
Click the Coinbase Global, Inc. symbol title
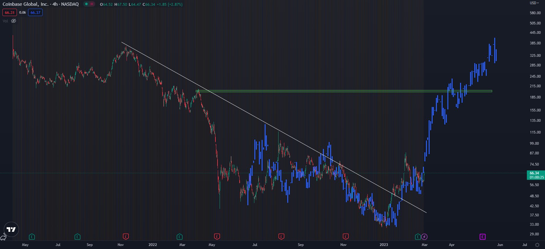tap(25, 4)
